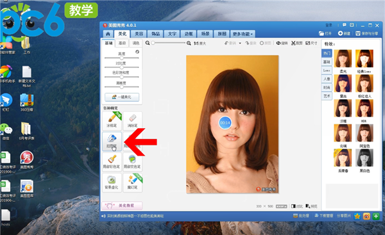385x235 pixels.
Task: Open the feedback message icon in title bar
Action: (344, 25)
